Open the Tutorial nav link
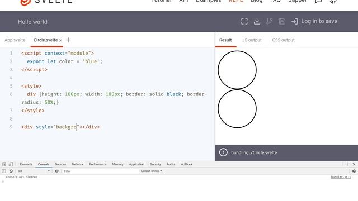Screen dimensions: 358x201 [x=162, y=1]
